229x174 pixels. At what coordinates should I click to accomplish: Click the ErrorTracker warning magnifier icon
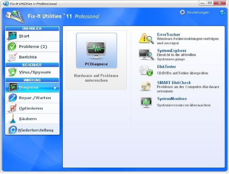pyautogui.click(x=146, y=38)
